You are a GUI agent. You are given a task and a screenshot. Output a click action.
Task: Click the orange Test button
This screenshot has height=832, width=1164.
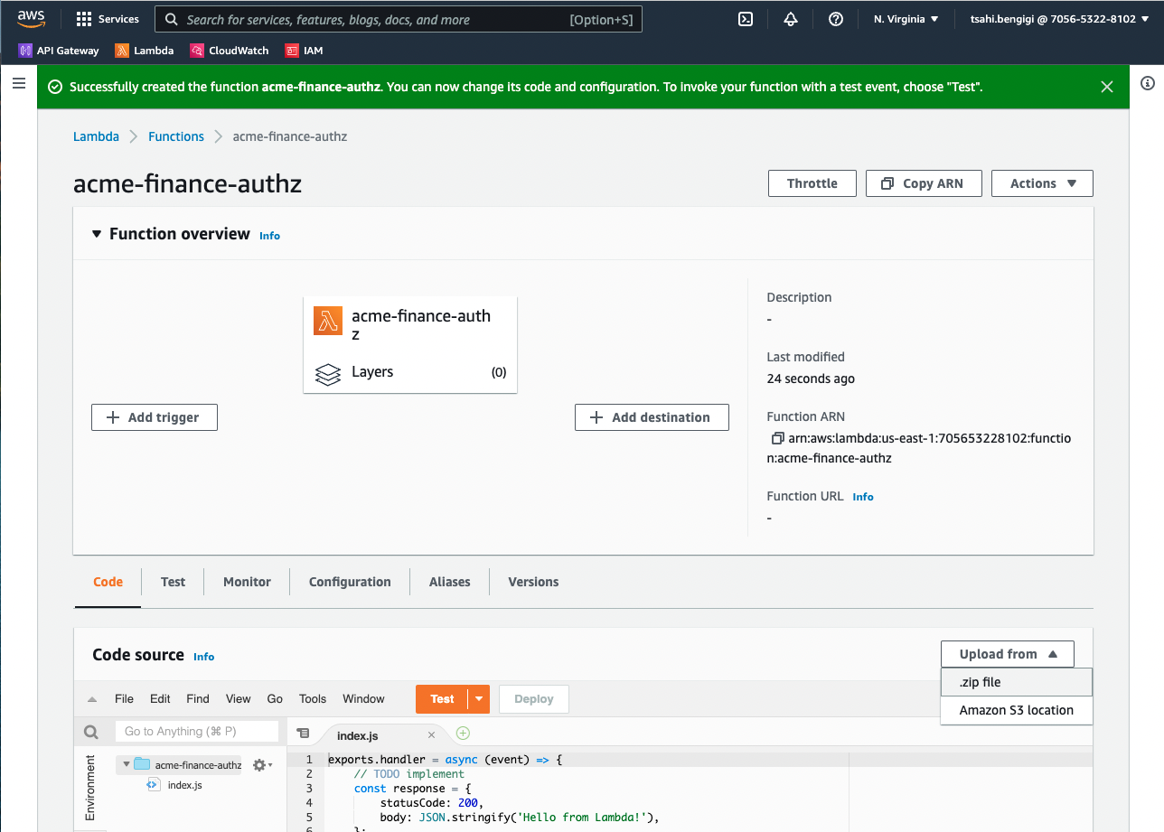[x=442, y=699]
